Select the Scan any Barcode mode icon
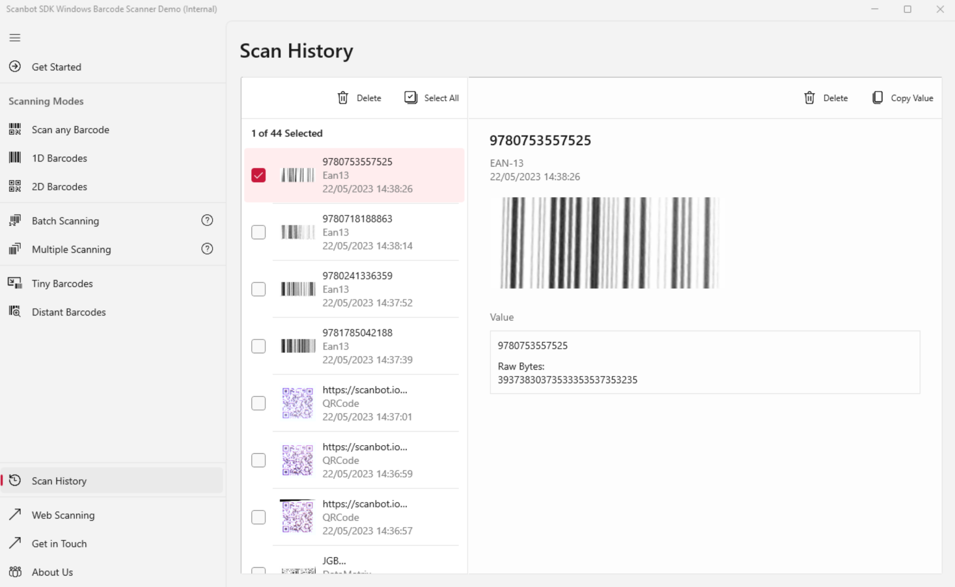The width and height of the screenshot is (955, 587). pos(14,129)
